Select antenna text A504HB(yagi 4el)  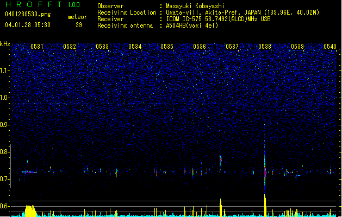tap(192, 25)
